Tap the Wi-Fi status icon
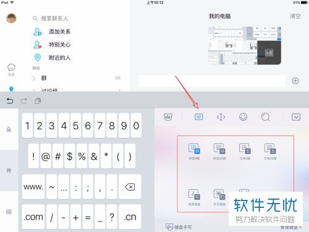The height and width of the screenshot is (232, 309). [12, 2]
